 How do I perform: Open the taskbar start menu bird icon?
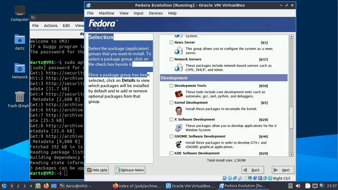(x=4, y=186)
